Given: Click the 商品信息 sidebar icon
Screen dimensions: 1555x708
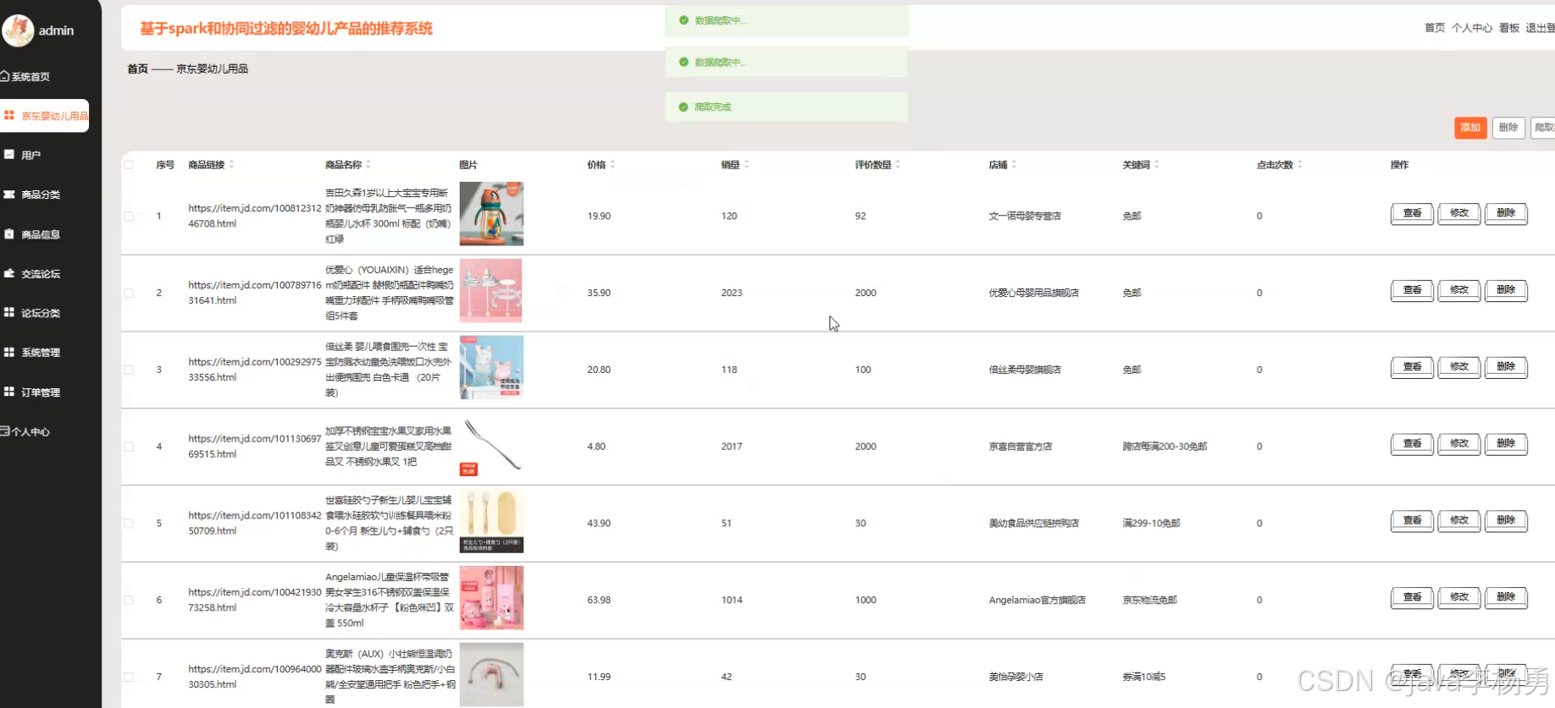Looking at the screenshot, I should click(9, 233).
